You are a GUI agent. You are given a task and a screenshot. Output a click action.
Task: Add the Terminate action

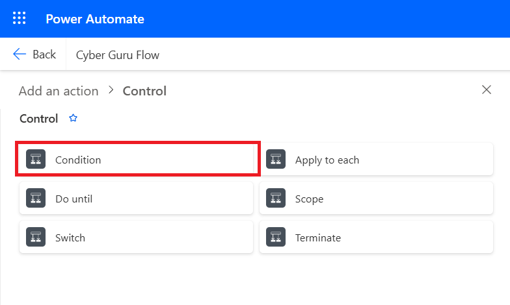[x=376, y=237]
